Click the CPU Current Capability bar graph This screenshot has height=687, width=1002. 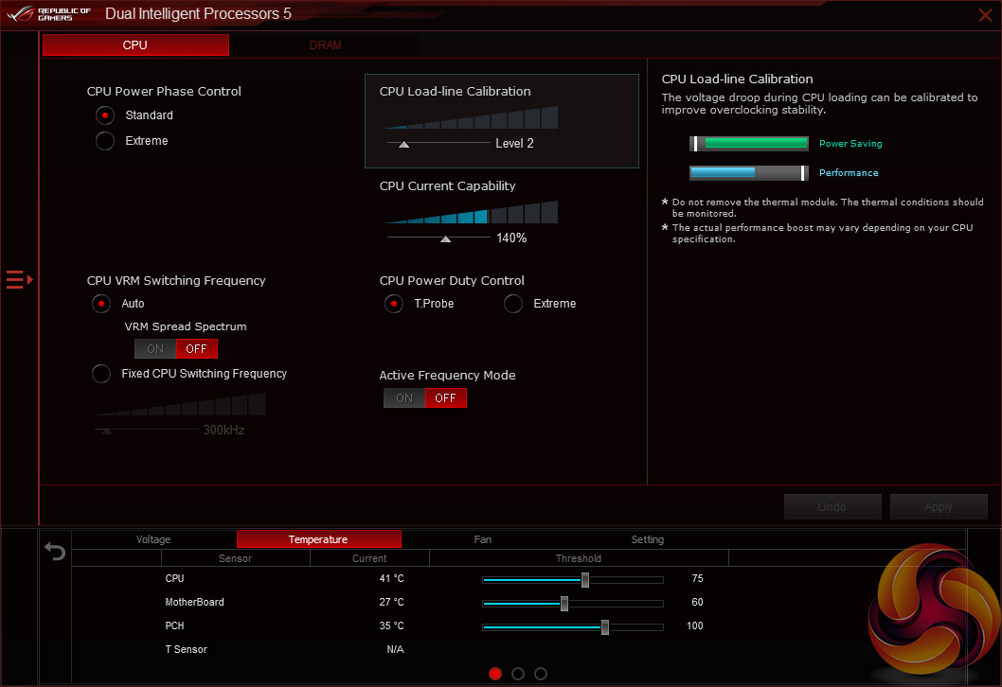point(472,212)
